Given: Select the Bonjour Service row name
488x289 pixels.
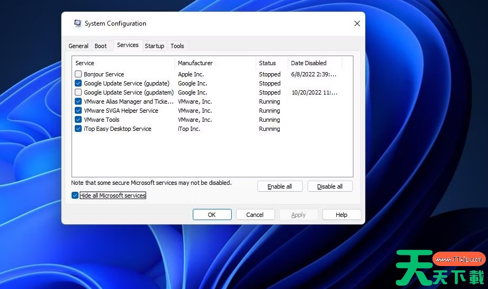Looking at the screenshot, I should click(x=104, y=74).
